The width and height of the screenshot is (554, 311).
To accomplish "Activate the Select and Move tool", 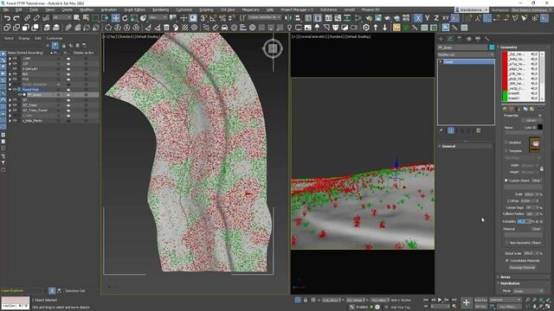I will [x=115, y=18].
